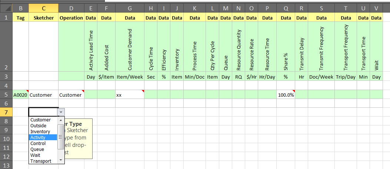Click the Hr/Day units cell
390x169 pixels.
pyautogui.click(x=267, y=77)
